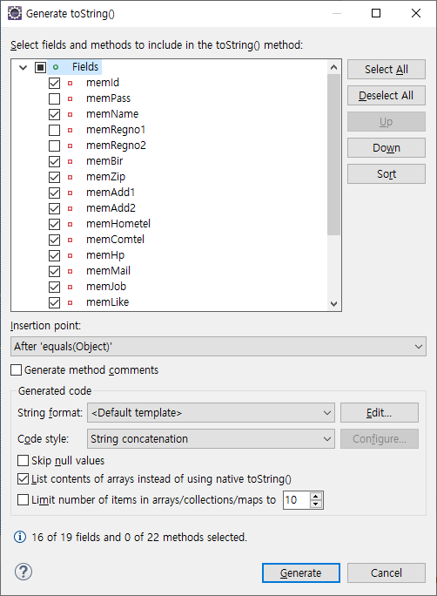
Task: Click the red field icon beside memBir
Action: 70,161
